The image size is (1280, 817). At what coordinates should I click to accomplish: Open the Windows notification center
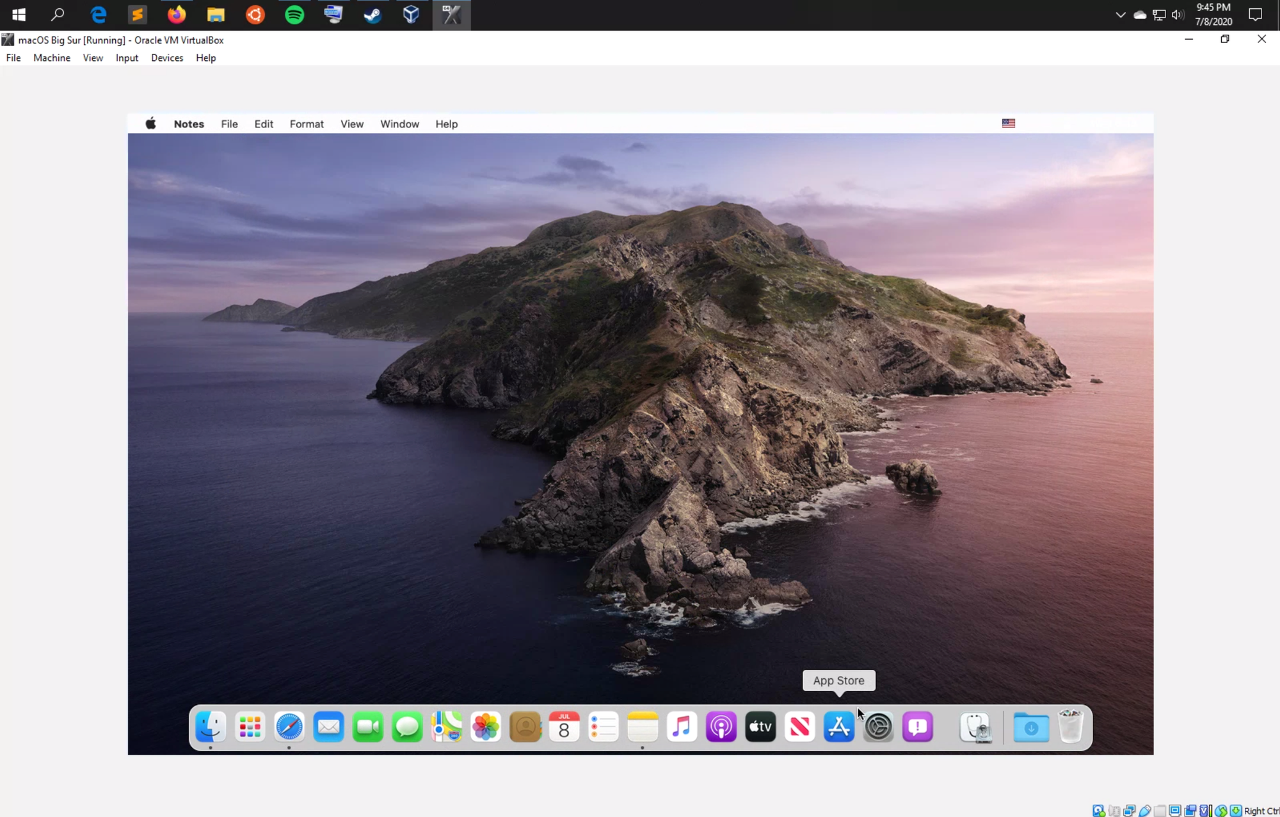coord(1255,15)
